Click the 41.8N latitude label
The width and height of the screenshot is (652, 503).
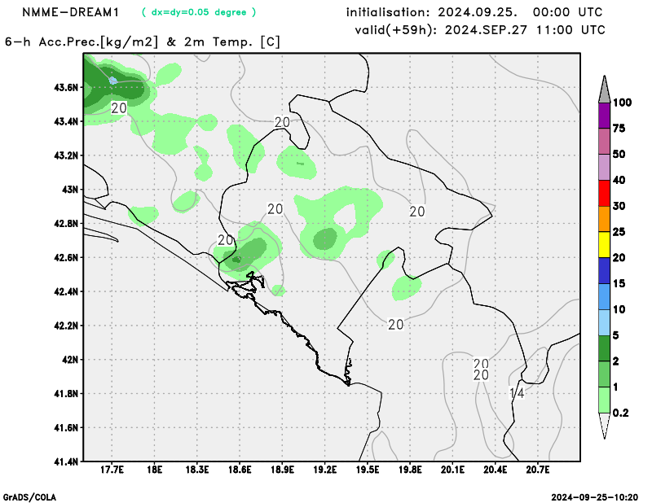coord(66,394)
